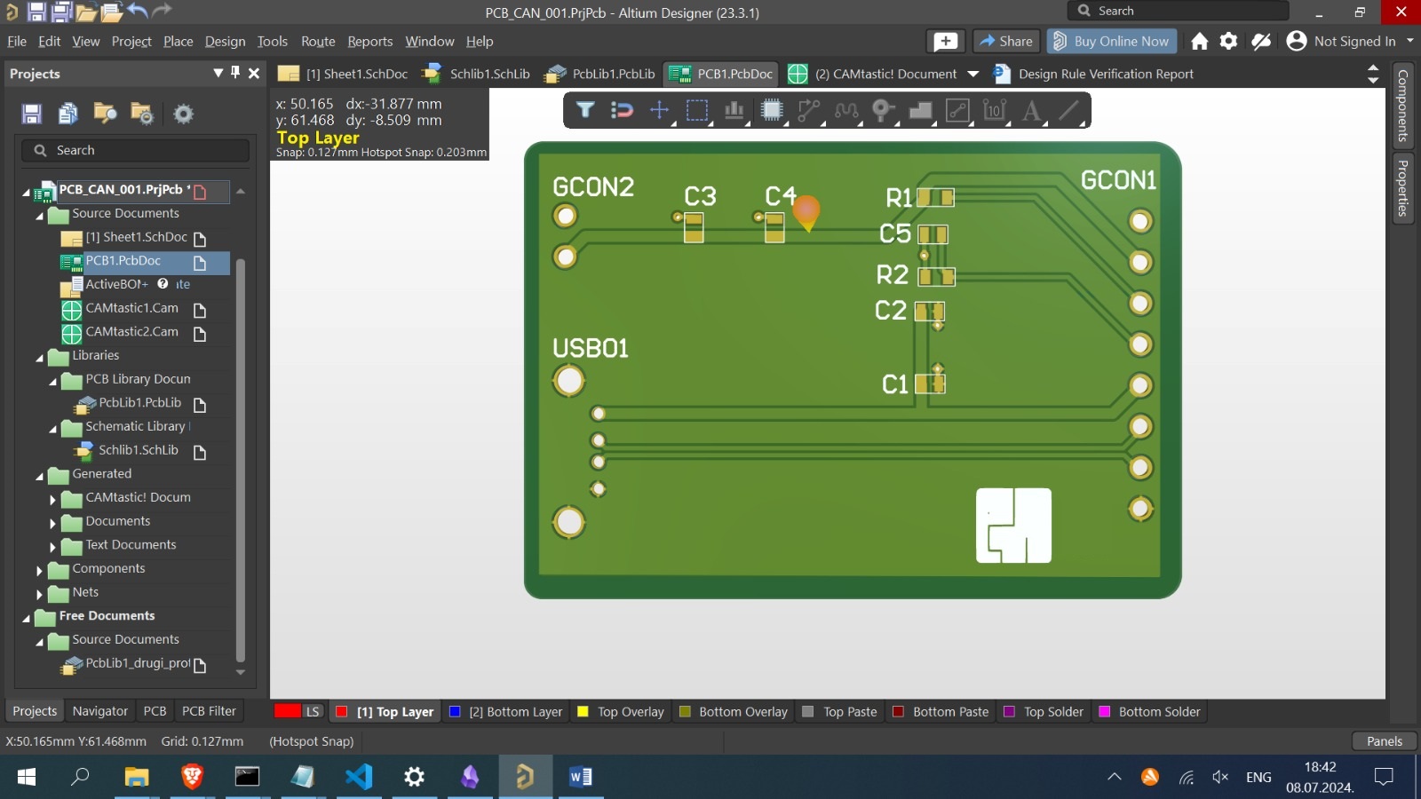Click the Buy Online Now button
The width and height of the screenshot is (1421, 799).
[1111, 41]
